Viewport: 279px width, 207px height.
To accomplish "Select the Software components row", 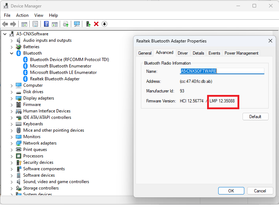I will click(x=44, y=169).
